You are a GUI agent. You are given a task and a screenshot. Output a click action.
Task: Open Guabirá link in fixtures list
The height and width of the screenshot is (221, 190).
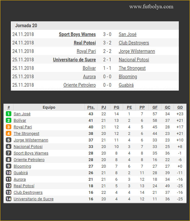coord(126,85)
